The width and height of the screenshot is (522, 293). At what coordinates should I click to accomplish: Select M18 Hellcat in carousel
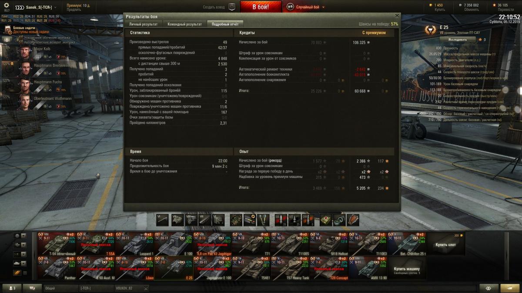coord(329,244)
